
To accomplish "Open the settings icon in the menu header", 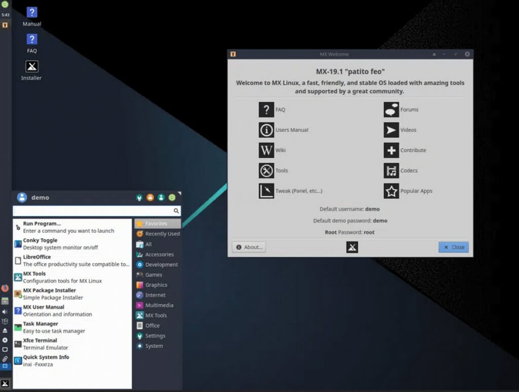I will (139, 198).
